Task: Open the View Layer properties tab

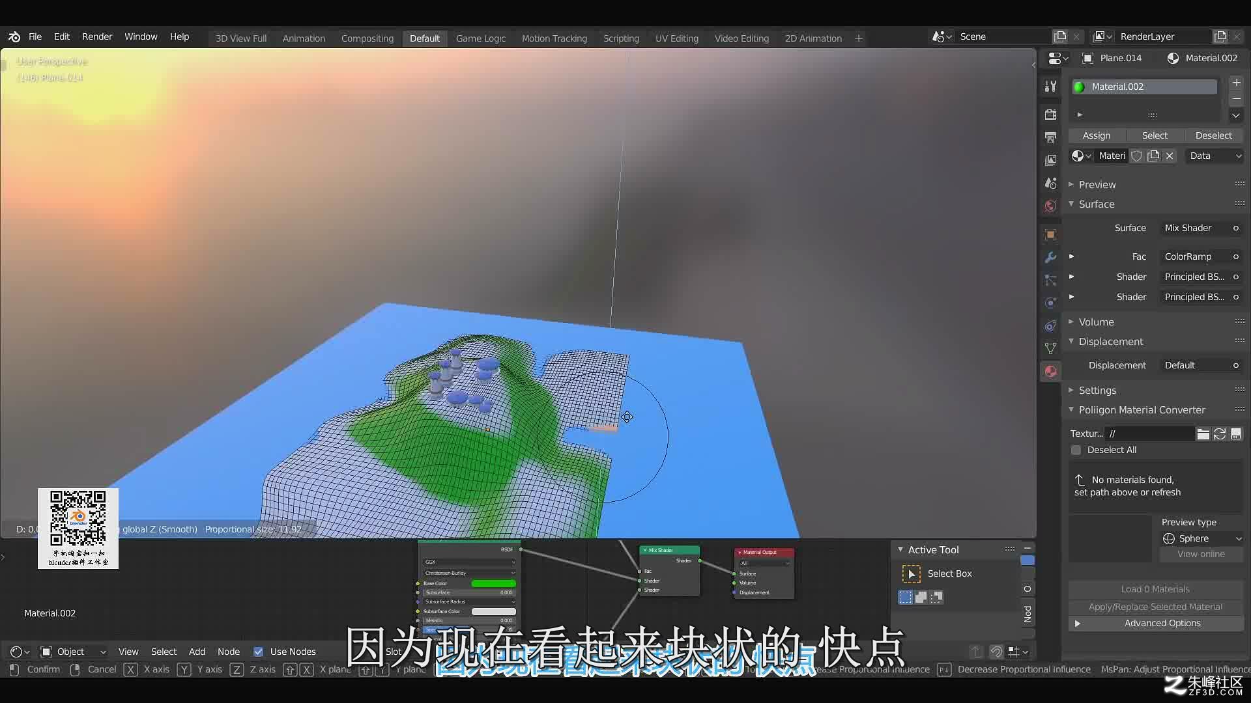Action: coord(1050,160)
